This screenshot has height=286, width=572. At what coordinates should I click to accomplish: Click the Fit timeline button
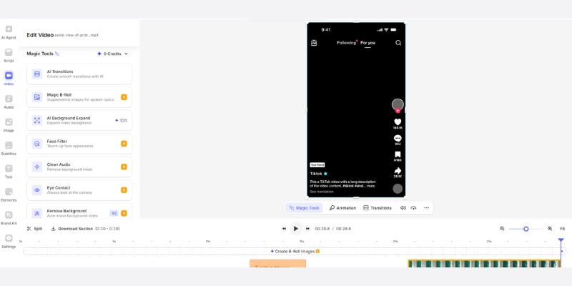(563, 229)
